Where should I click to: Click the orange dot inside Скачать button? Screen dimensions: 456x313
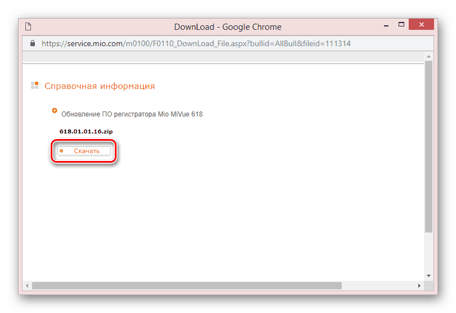pos(61,151)
